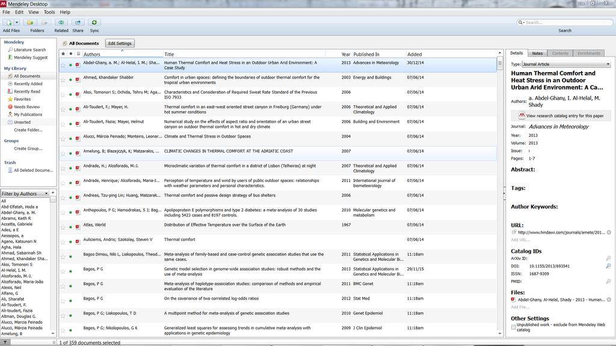
Task: Open Recently Read in My Library
Action: 26,91
